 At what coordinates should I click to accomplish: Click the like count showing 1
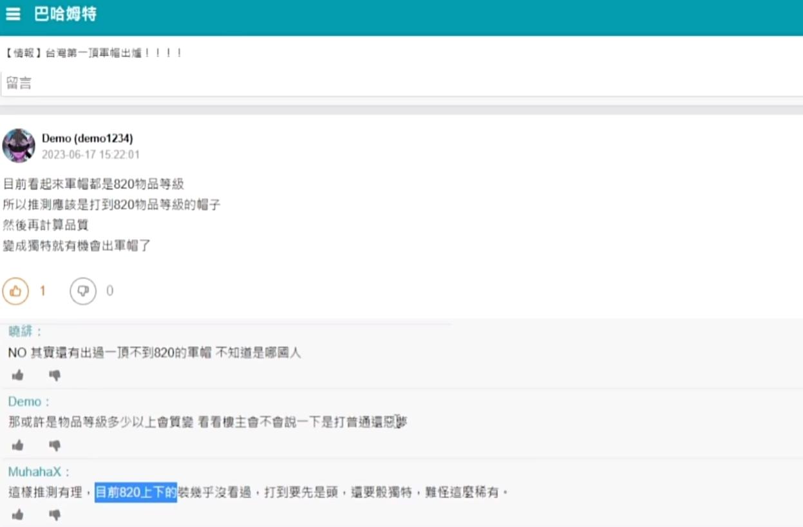click(41, 291)
